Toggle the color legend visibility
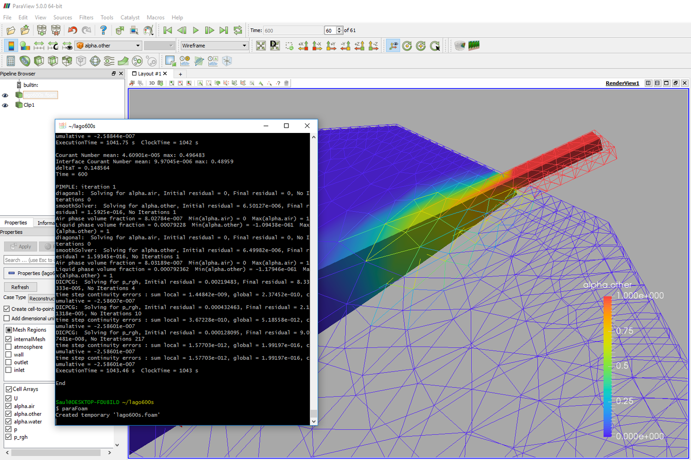The image size is (691, 460). (10, 46)
